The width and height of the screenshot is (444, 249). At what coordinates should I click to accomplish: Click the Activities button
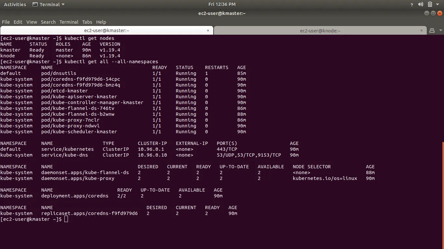pyautogui.click(x=15, y=5)
